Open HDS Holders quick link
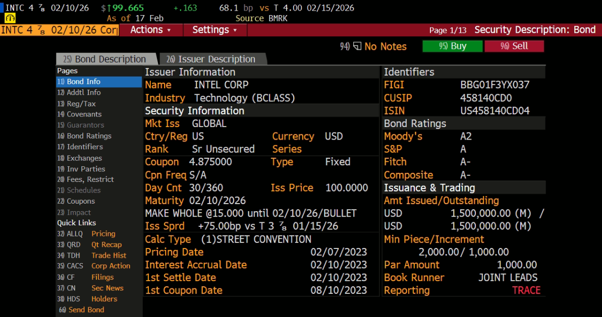The height and width of the screenshot is (317, 602). [87, 299]
